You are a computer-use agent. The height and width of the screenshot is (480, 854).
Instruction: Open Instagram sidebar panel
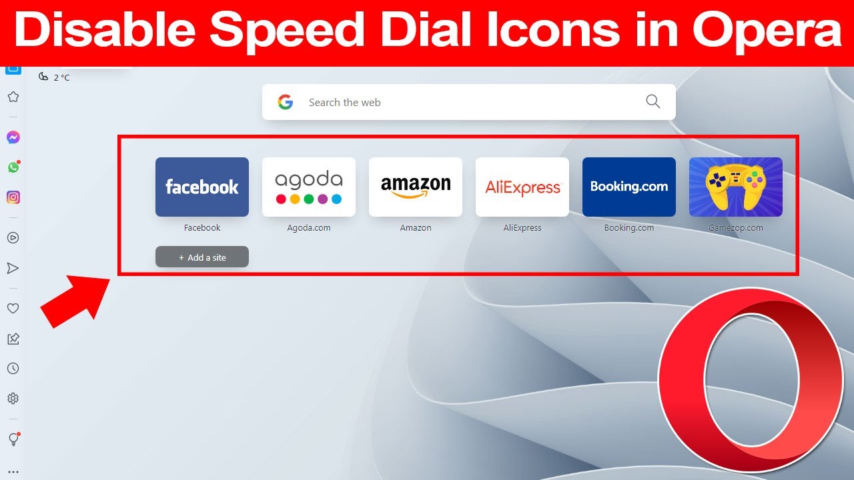[13, 197]
